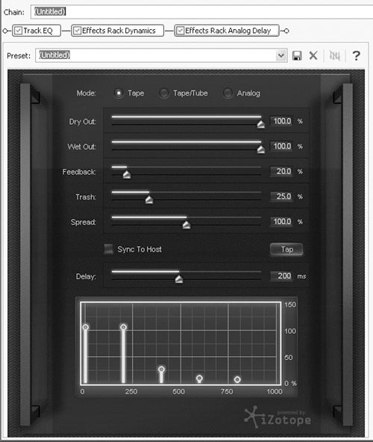Expand the Preset dropdown arrow
Viewport: 373px width, 442px height.
click(281, 55)
